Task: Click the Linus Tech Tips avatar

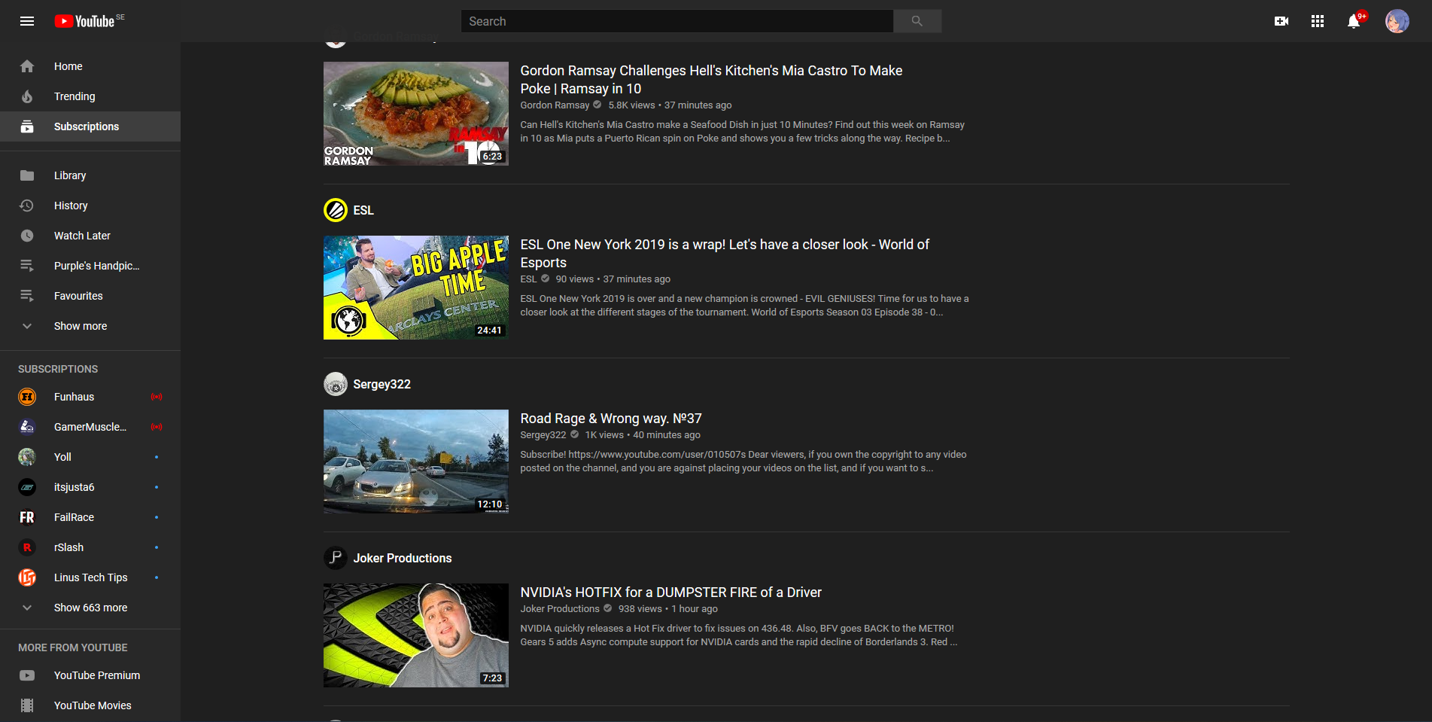Action: pyautogui.click(x=27, y=577)
